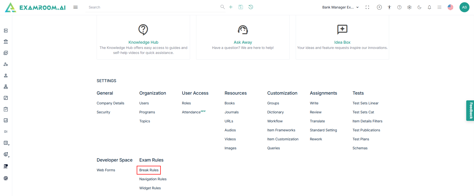Click the save disk icon
Screen dimensions: 474x196
pyautogui.click(x=241, y=7)
